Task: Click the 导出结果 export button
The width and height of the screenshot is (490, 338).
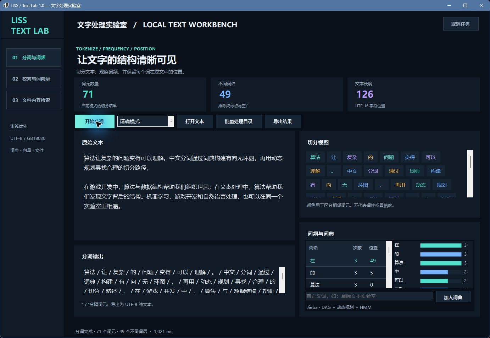Action: point(283,121)
